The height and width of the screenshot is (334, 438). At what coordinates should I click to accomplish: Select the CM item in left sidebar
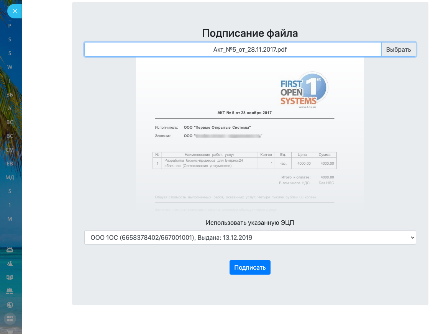click(10, 150)
